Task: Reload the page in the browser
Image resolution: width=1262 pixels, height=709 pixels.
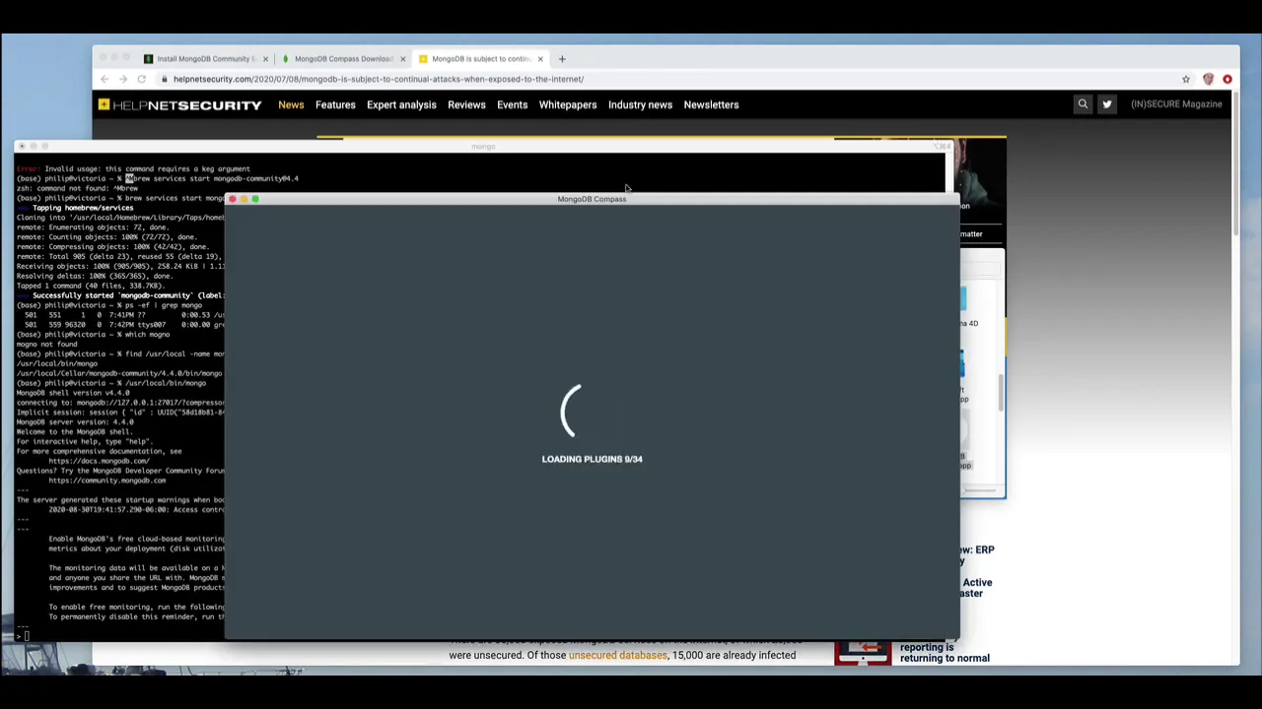Action: click(x=142, y=79)
